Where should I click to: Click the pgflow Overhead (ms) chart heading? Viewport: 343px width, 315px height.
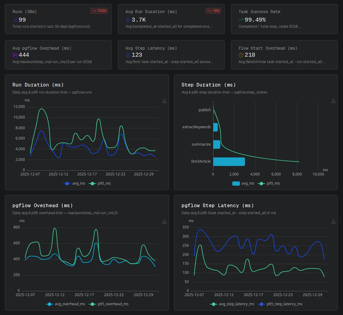click(43, 205)
